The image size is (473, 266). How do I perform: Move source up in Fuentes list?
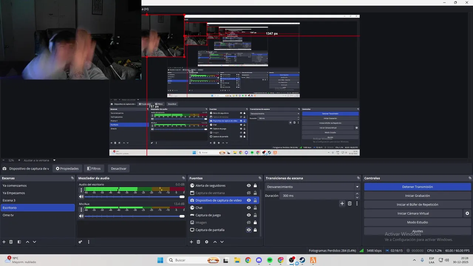point(215,242)
